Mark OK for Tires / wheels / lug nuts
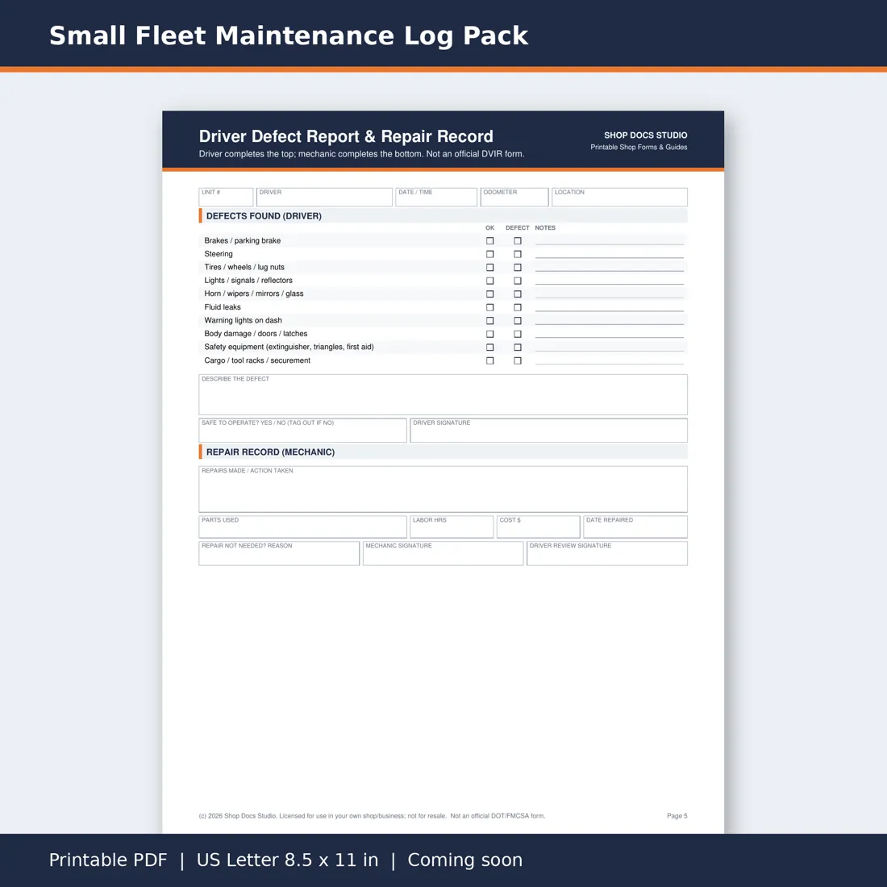The image size is (887, 887). coord(490,268)
